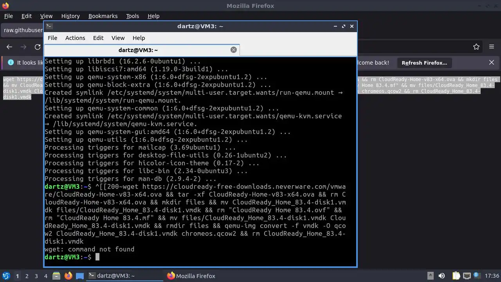501x282 pixels.
Task: Launch the file manager from the taskbar
Action: point(56,276)
